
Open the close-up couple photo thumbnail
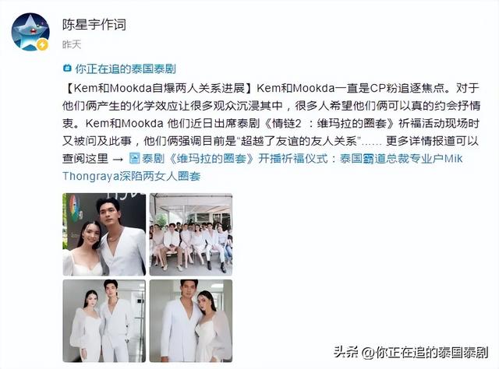point(104,234)
